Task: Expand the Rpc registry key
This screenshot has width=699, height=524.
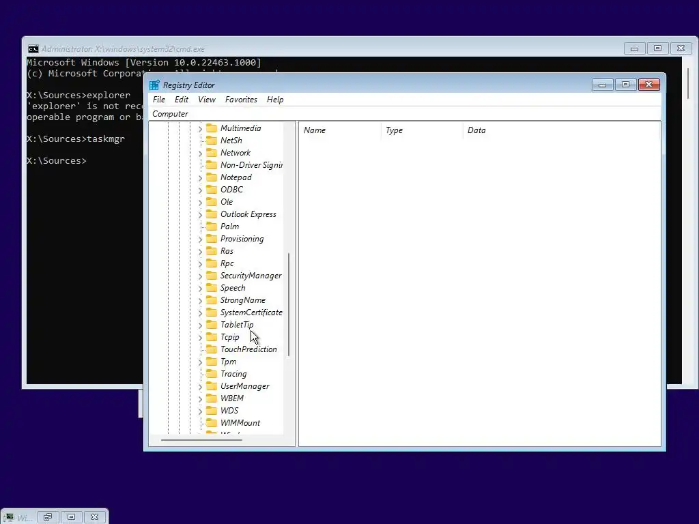Action: (200, 264)
